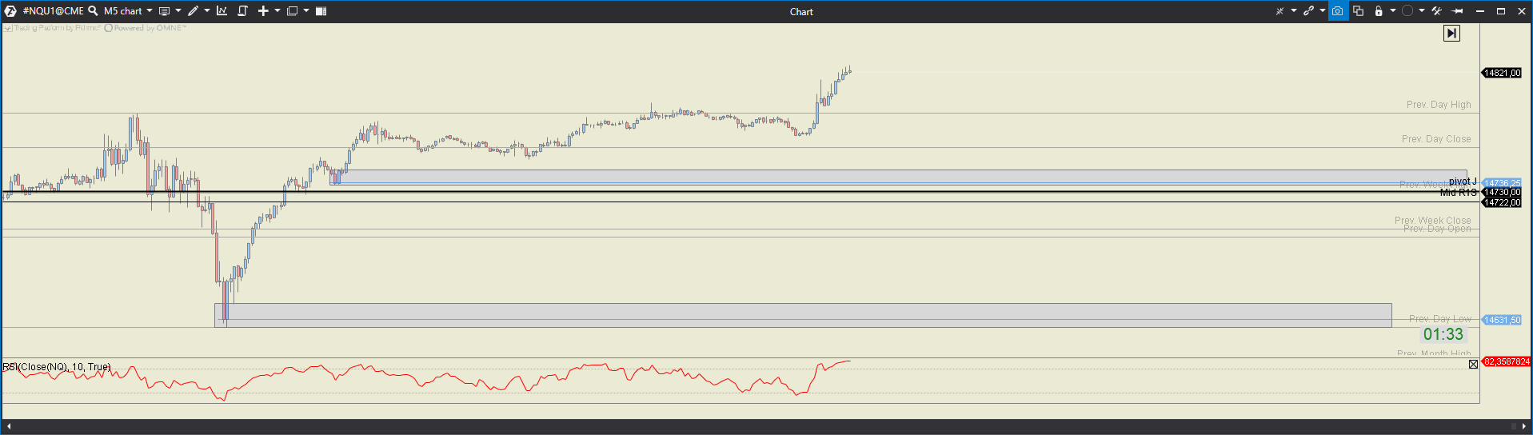This screenshot has height=435, width=1533.
Task: Click the symbol search magnifier icon
Action: click(x=93, y=11)
